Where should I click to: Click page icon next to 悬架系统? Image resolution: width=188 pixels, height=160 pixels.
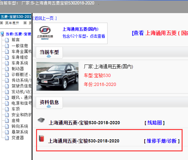(7, 132)
